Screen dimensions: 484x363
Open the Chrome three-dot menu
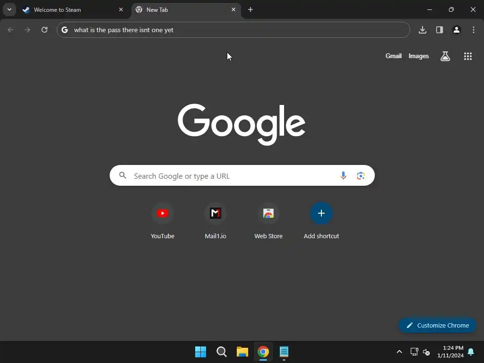click(x=474, y=30)
